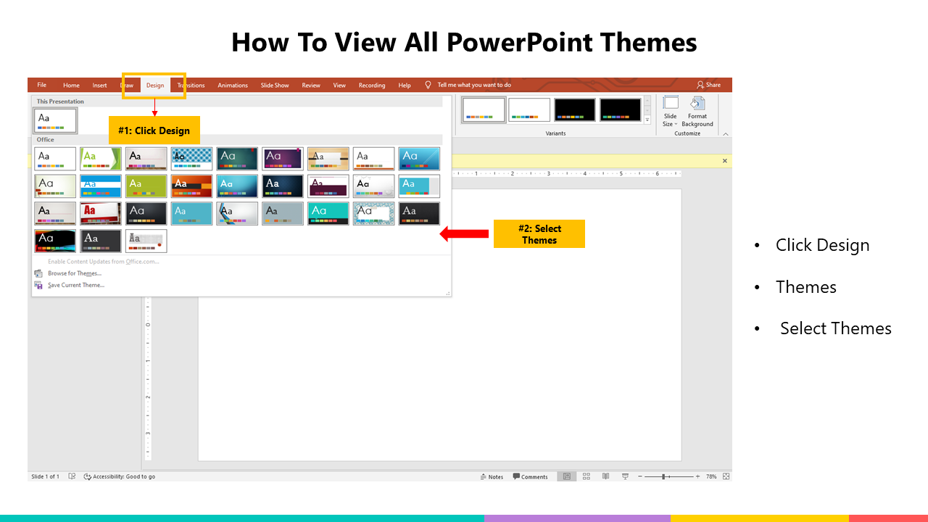Select the olive green theme thumbnail

click(x=146, y=186)
